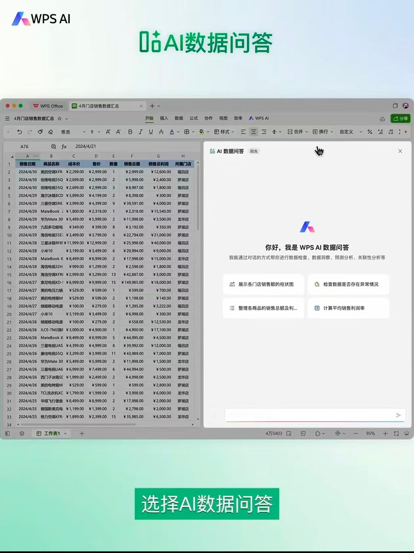
Task: Click the fill color bucket icon
Action: click(201, 132)
